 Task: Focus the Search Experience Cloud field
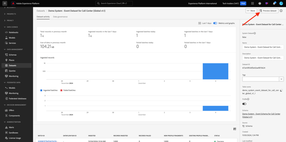[x=114, y=3]
